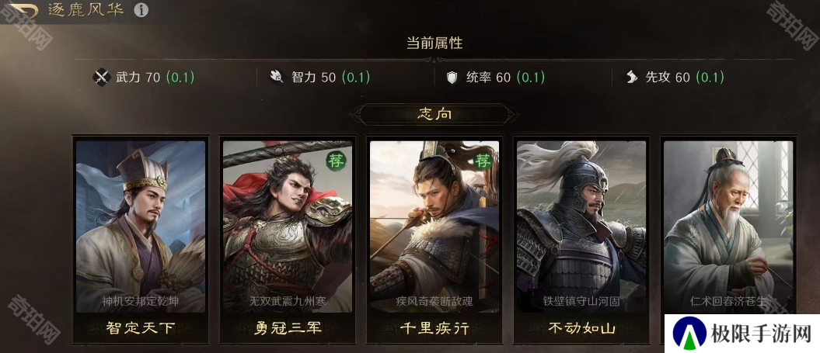Click the 当前属性 heading
The width and height of the screenshot is (820, 353).
click(434, 43)
